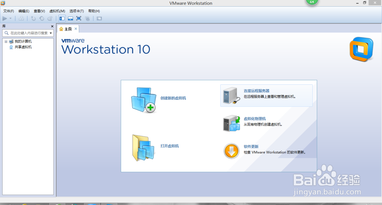
Task: Open the 帮助(H) menu
Action: [94, 11]
